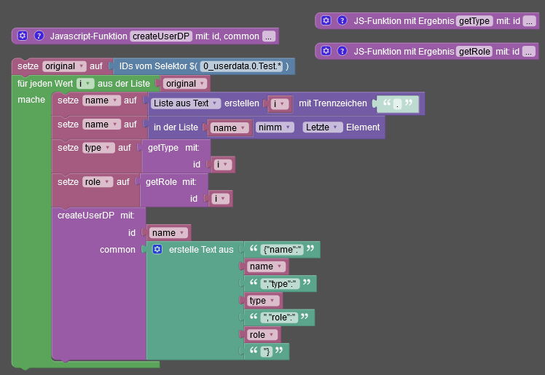This screenshot has width=545, height=375.
Task: Open gear settings on getType function block
Action: pyautogui.click(x=326, y=20)
